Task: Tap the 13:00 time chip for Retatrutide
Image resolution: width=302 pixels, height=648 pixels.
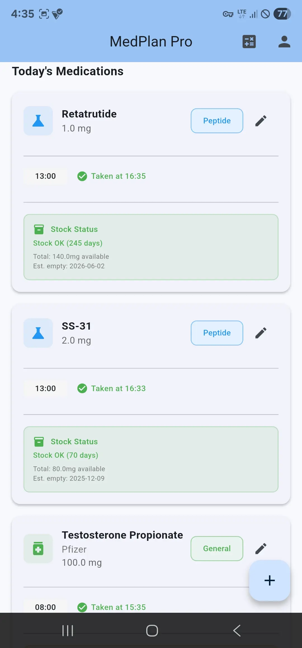Action: click(x=45, y=176)
